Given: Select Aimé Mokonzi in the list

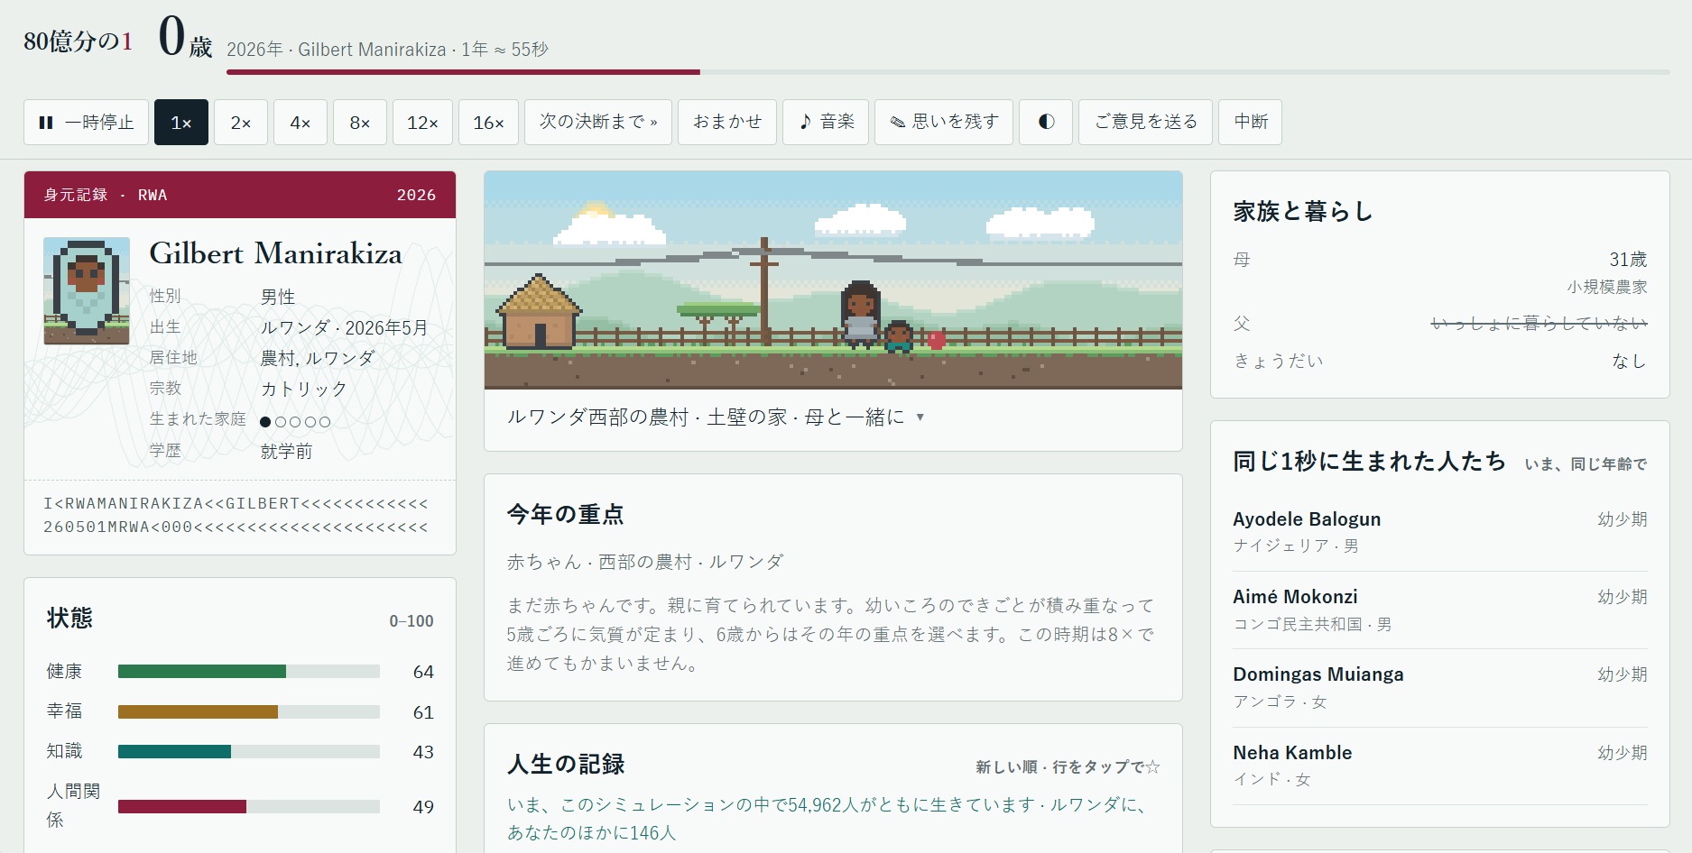Looking at the screenshot, I should (1440, 610).
